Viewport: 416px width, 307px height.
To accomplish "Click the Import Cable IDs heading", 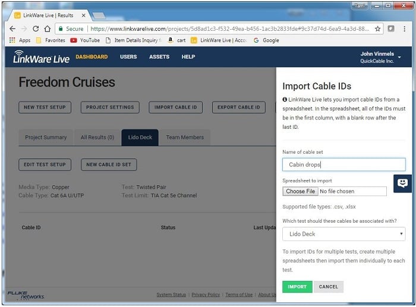I will tap(317, 86).
